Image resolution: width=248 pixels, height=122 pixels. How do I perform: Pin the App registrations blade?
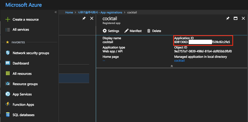[x=84, y=18]
